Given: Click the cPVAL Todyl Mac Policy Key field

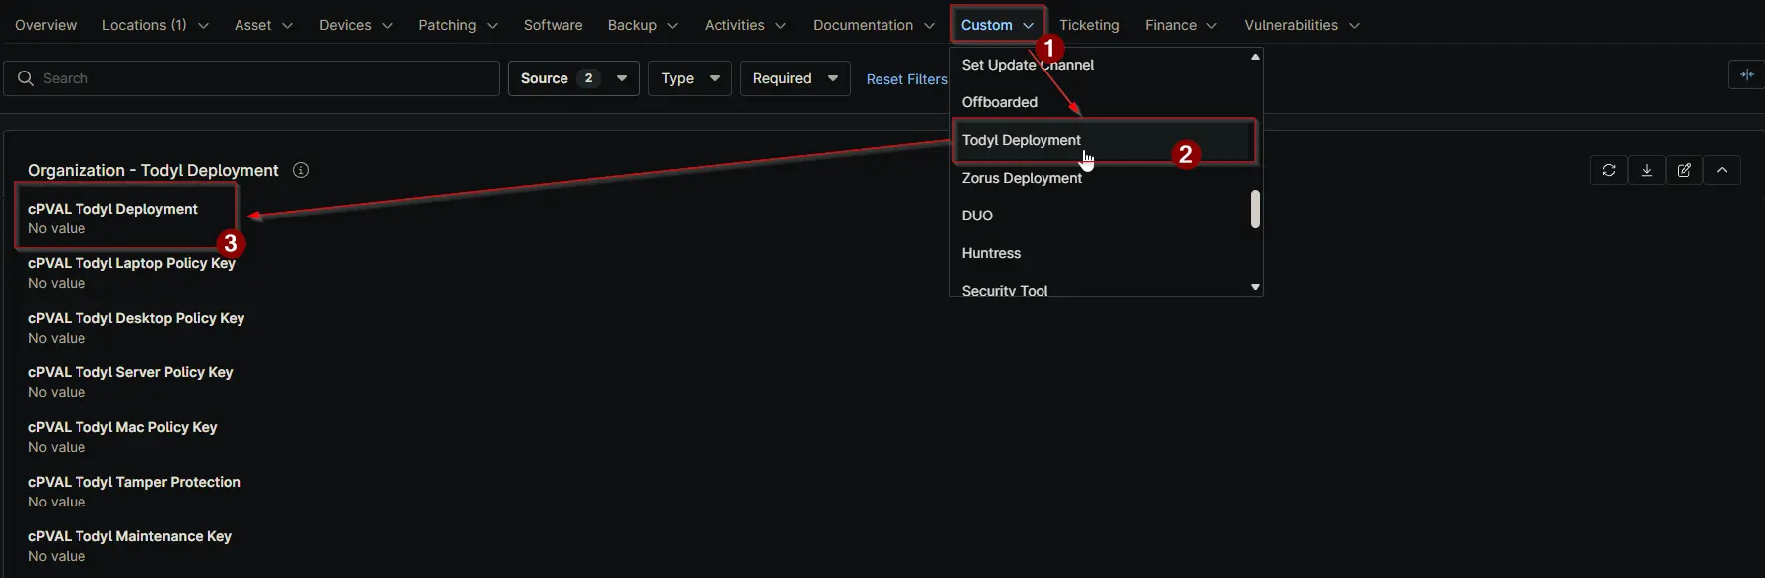Looking at the screenshot, I should [x=122, y=437].
